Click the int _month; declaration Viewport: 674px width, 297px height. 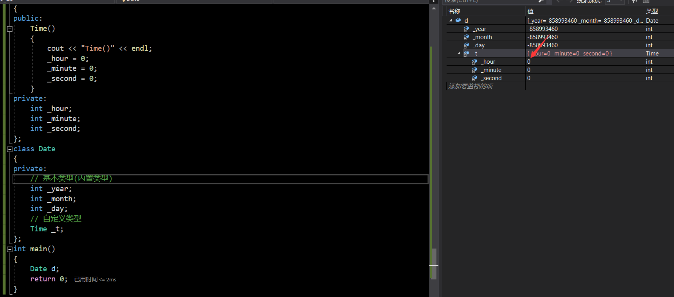click(53, 199)
